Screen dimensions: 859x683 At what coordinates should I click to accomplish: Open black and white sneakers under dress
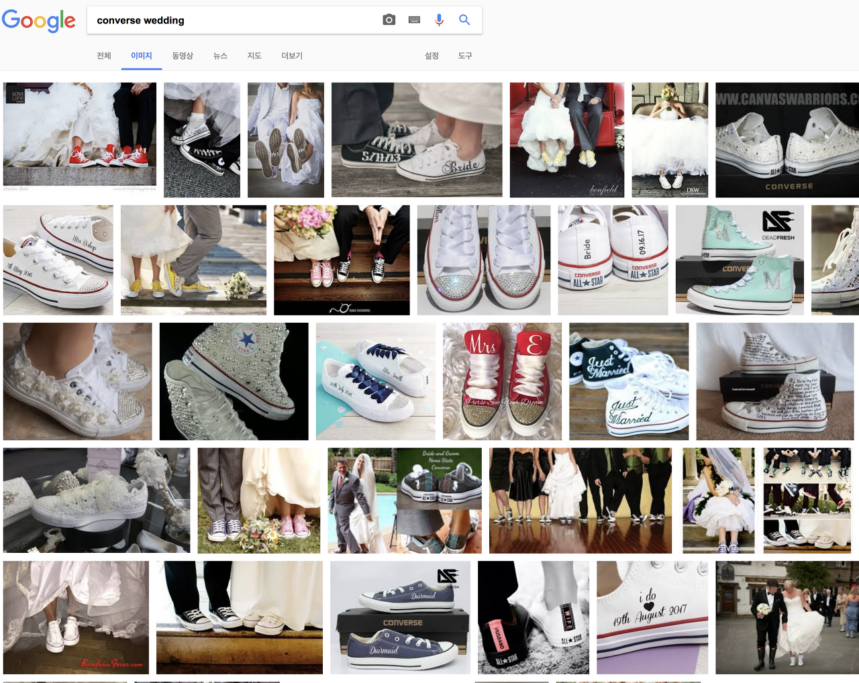pos(202,140)
